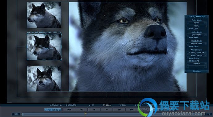Screen dimensions: 213x117
Task: Click the left arrow beside Replace Depth
Action: pyautogui.click(x=188, y=44)
